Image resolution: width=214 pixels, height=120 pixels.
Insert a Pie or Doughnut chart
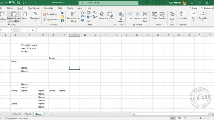[83, 20]
